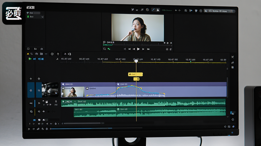
Task: Click the video track header thumbnail
Action: [50, 90]
